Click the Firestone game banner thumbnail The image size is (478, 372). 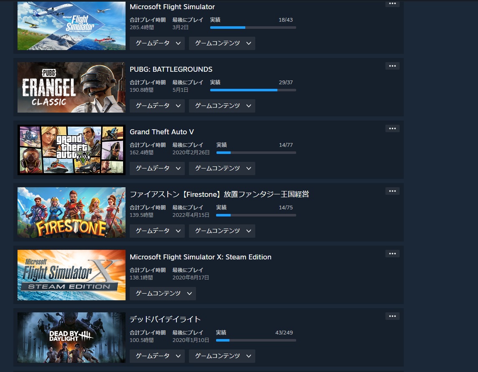pos(71,213)
